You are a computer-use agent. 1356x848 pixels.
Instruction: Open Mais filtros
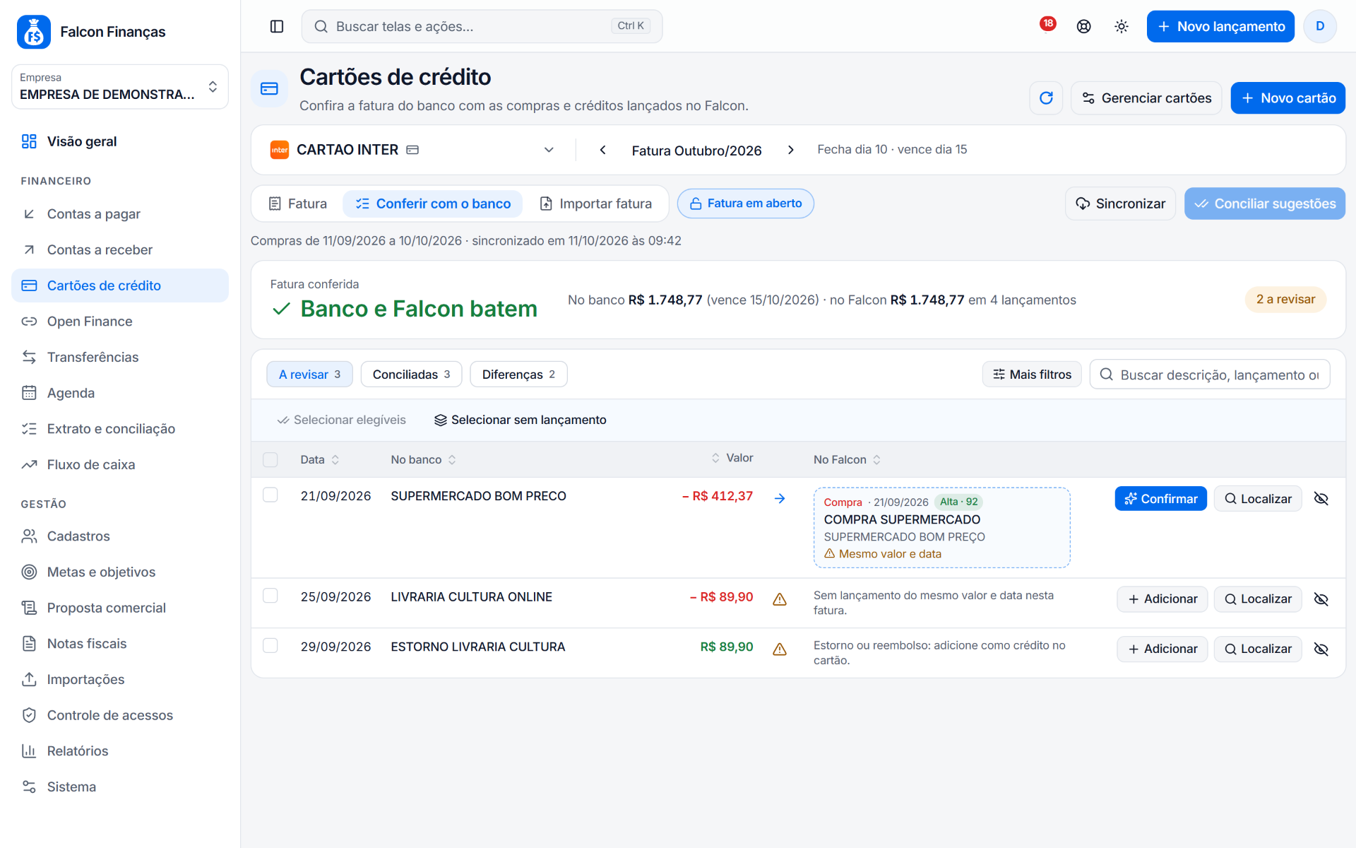1032,374
